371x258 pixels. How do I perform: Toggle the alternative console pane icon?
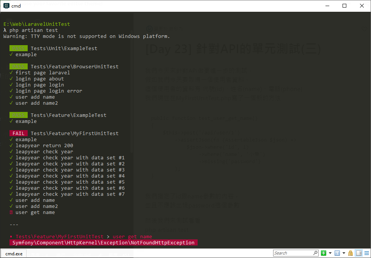359,253
